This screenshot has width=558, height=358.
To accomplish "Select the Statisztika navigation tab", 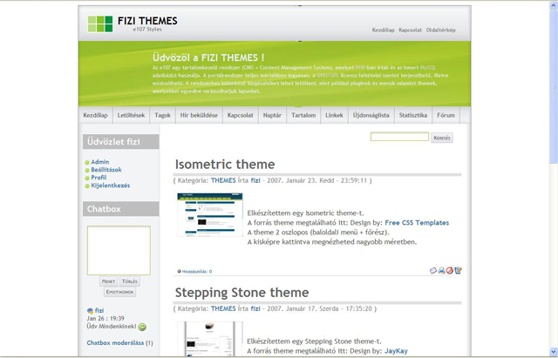I will pyautogui.click(x=412, y=115).
